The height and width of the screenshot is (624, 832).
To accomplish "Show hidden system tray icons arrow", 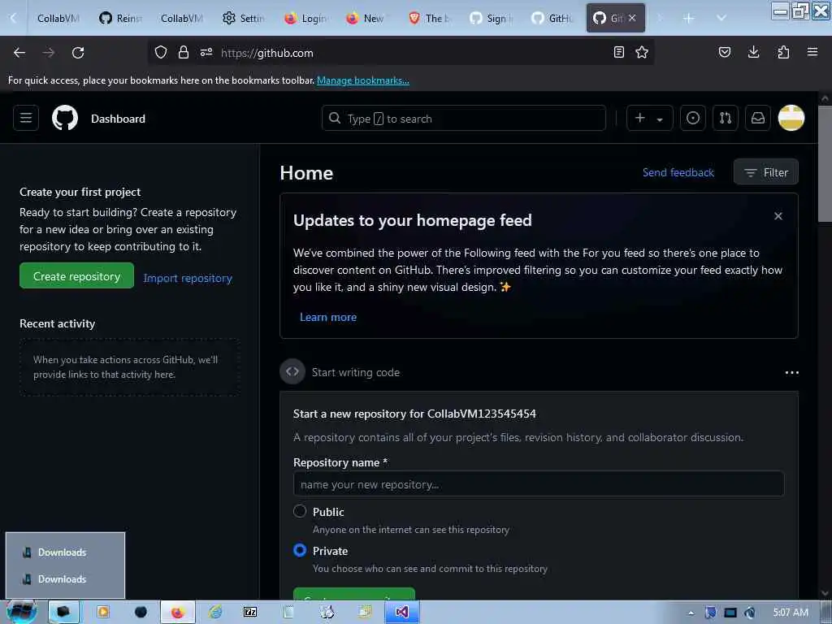I will tap(691, 613).
